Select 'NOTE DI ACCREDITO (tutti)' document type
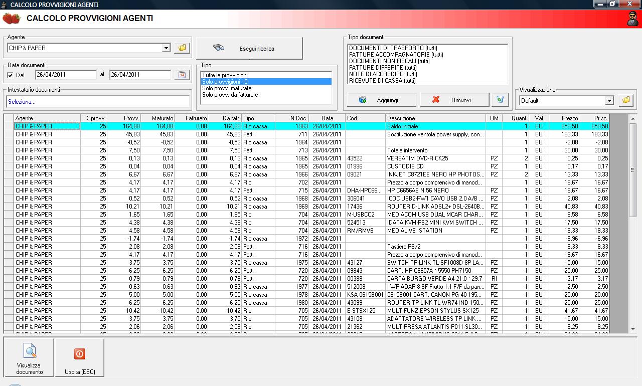This screenshot has width=642, height=386. (383, 74)
